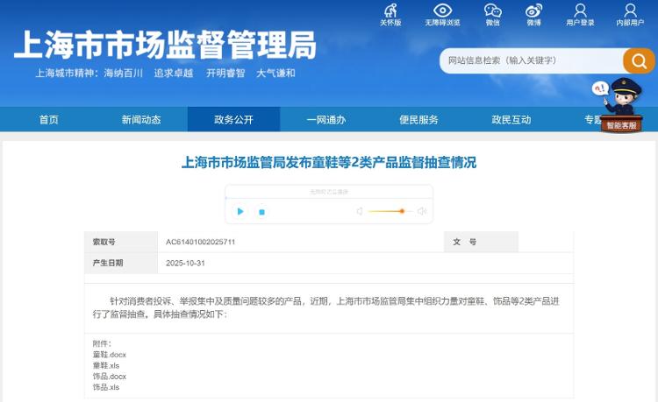
Task: Download the 童鞋.docx attachment
Action: (x=110, y=355)
